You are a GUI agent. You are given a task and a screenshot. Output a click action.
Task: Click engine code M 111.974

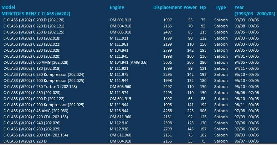click(119, 93)
